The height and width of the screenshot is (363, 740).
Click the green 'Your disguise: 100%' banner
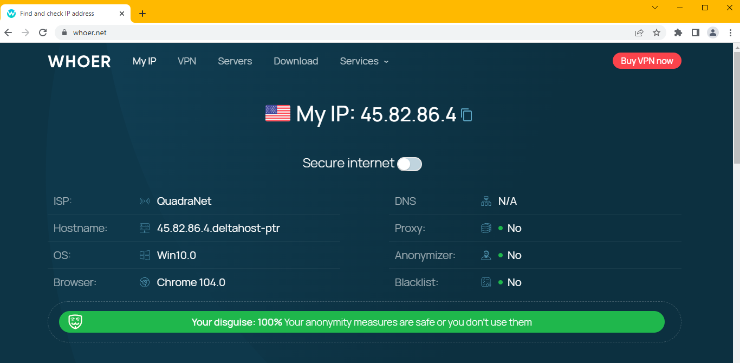pyautogui.click(x=362, y=322)
